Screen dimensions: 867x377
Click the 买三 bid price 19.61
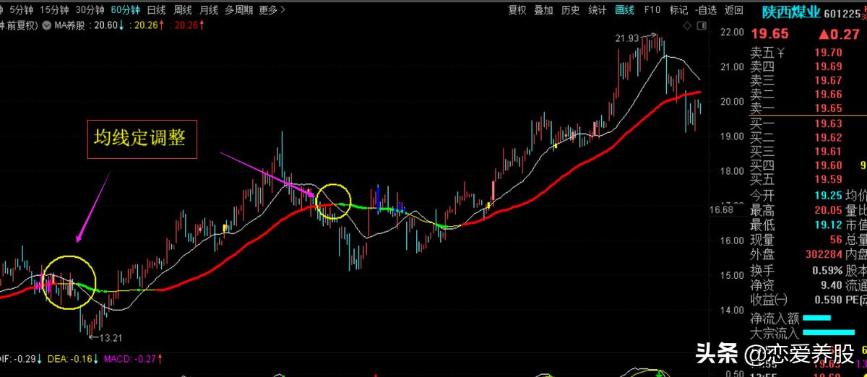tap(828, 151)
